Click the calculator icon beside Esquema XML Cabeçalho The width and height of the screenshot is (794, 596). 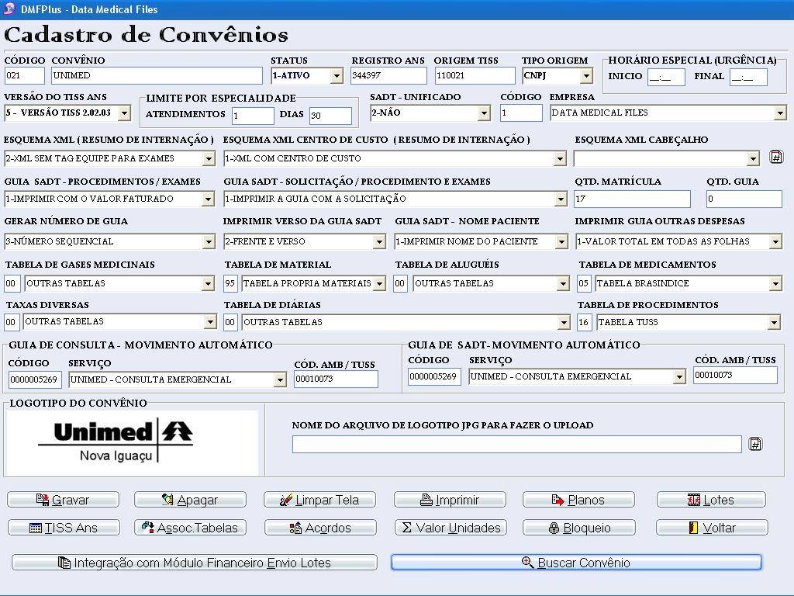(775, 157)
